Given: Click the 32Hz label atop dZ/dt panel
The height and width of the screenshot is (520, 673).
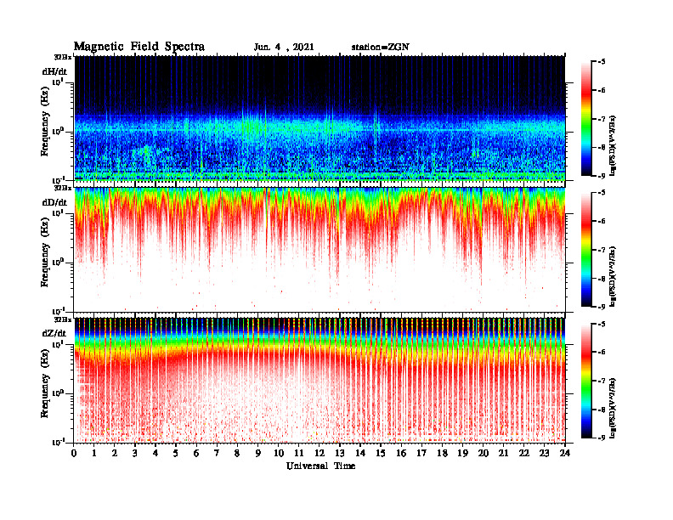Looking at the screenshot, I should click(x=63, y=319).
